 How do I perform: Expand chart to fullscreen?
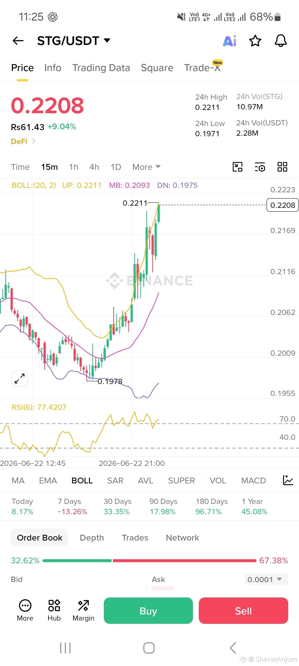(20, 379)
